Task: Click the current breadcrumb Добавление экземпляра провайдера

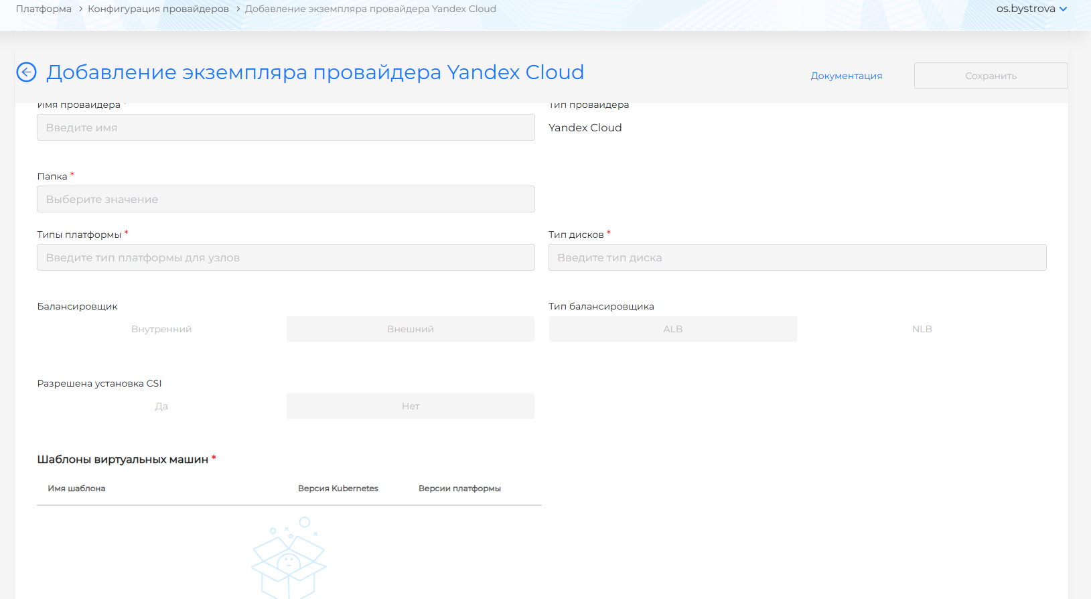Action: pos(370,9)
